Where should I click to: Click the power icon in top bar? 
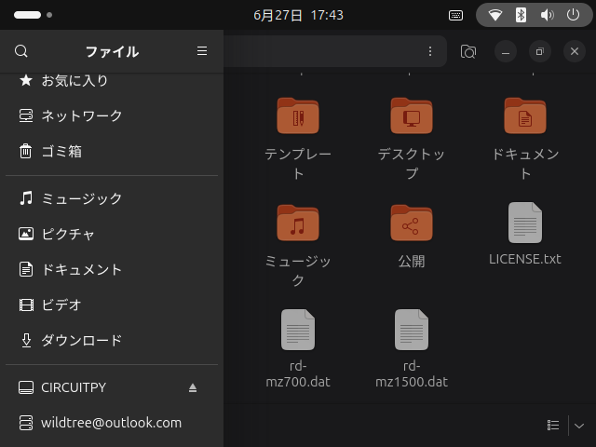574,15
